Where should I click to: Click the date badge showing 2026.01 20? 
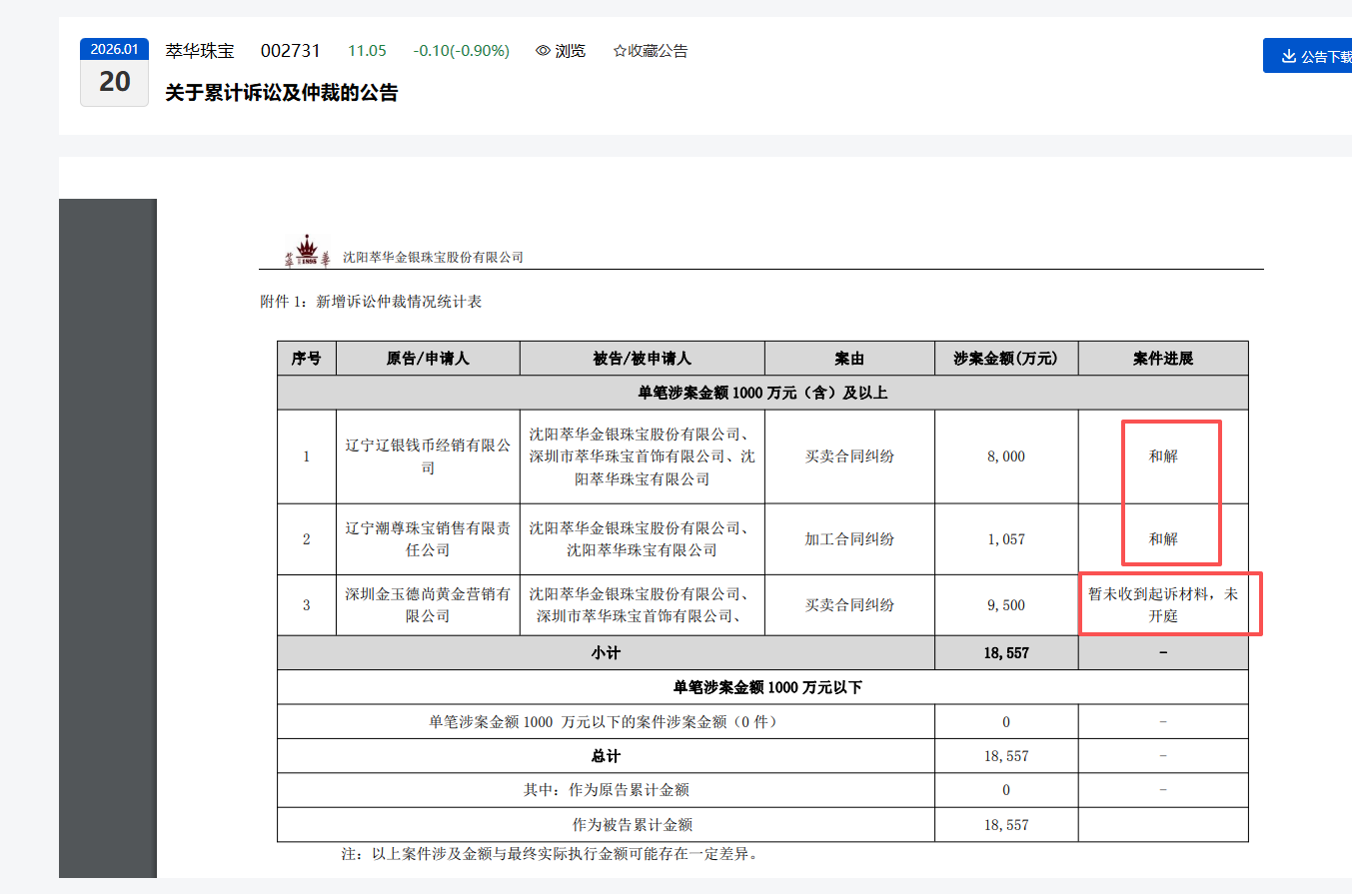(x=115, y=72)
